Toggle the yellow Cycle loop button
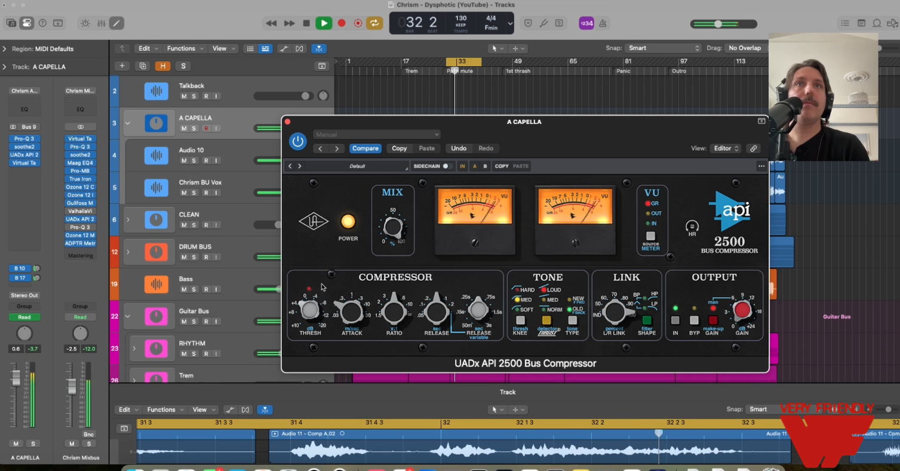900x471 pixels. (374, 23)
